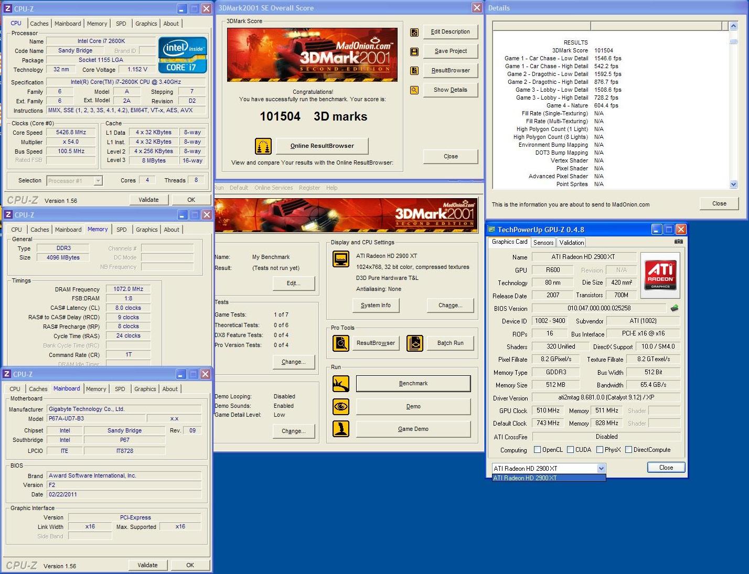Open the Caches tab in top CPU-Z
The width and height of the screenshot is (749, 574).
39,24
